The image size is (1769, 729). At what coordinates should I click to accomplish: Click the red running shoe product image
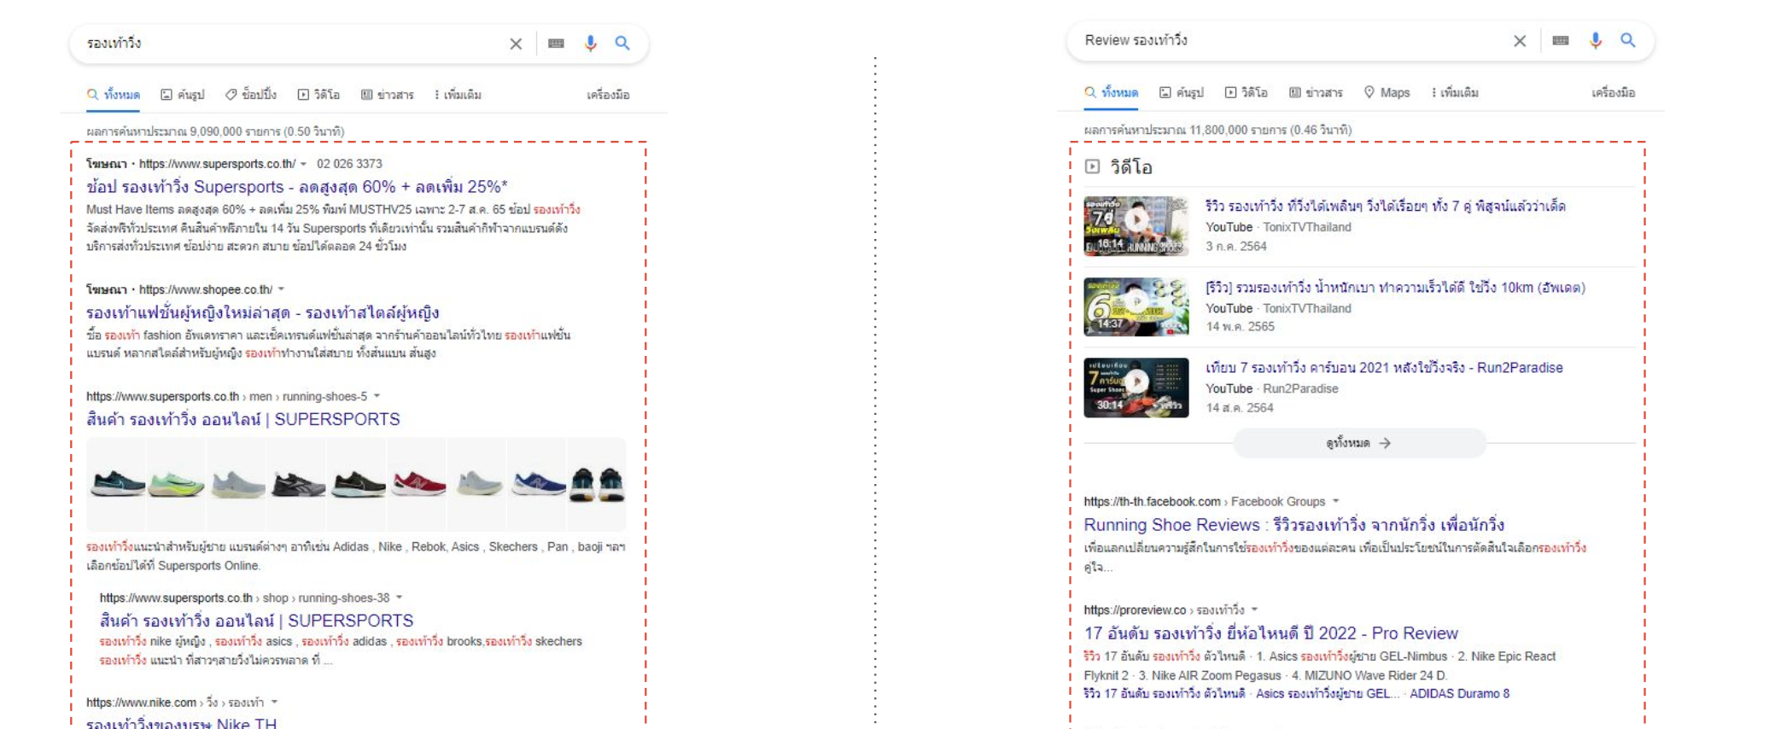click(x=418, y=484)
